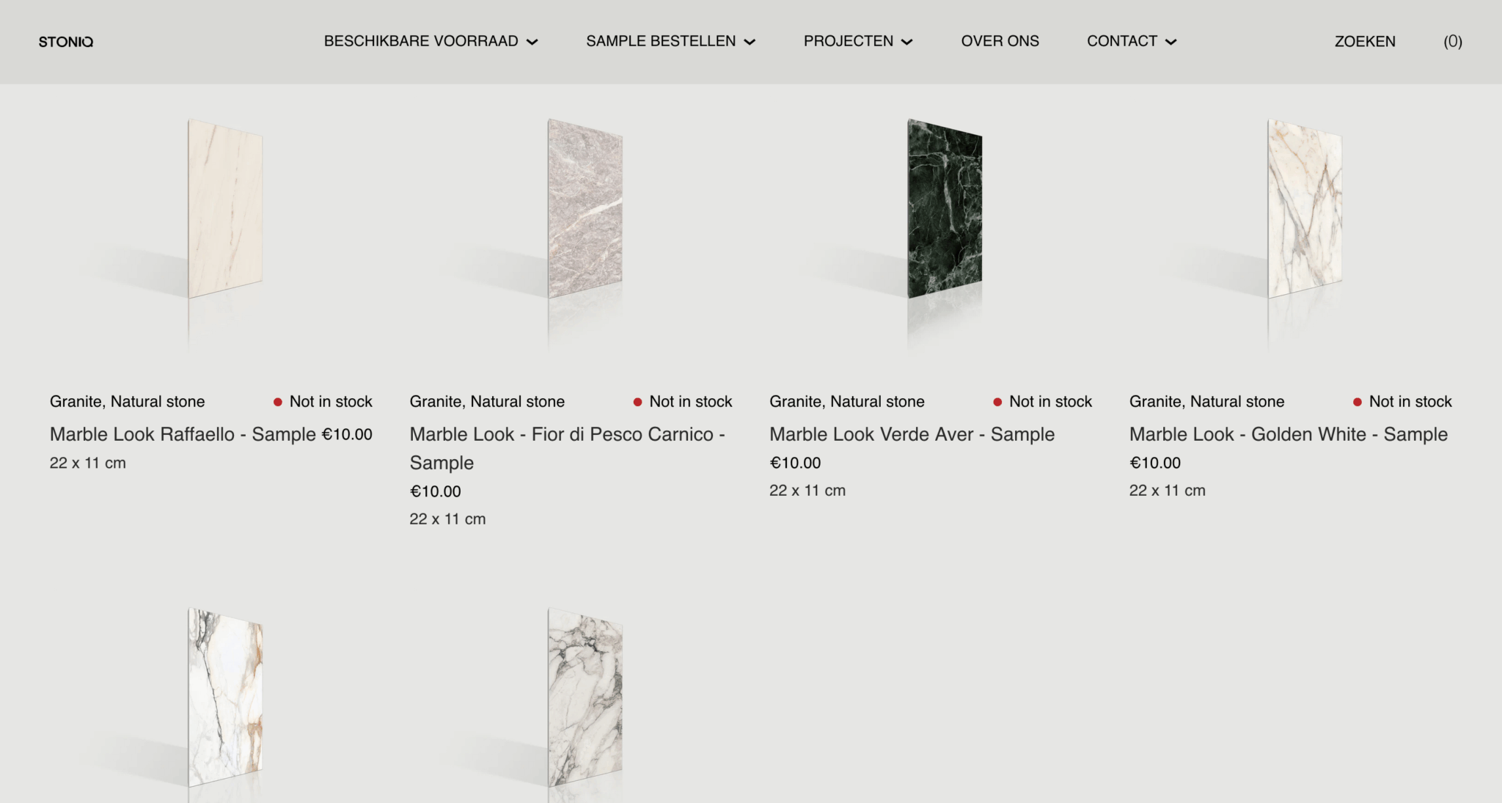The image size is (1502, 803).
Task: Open Marble Look Raffaello - Sample title
Action: click(183, 434)
